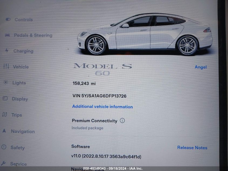Click the car icon beside Pedals & Steering
This screenshot has width=228, height=171.
point(7,35)
